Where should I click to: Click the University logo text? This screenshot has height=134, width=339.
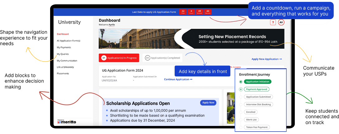click(x=69, y=22)
